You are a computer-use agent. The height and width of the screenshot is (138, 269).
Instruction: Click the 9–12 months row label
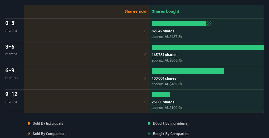[11, 97]
